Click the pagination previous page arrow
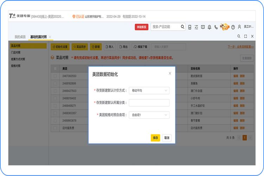264x176 pixels. coord(239,138)
